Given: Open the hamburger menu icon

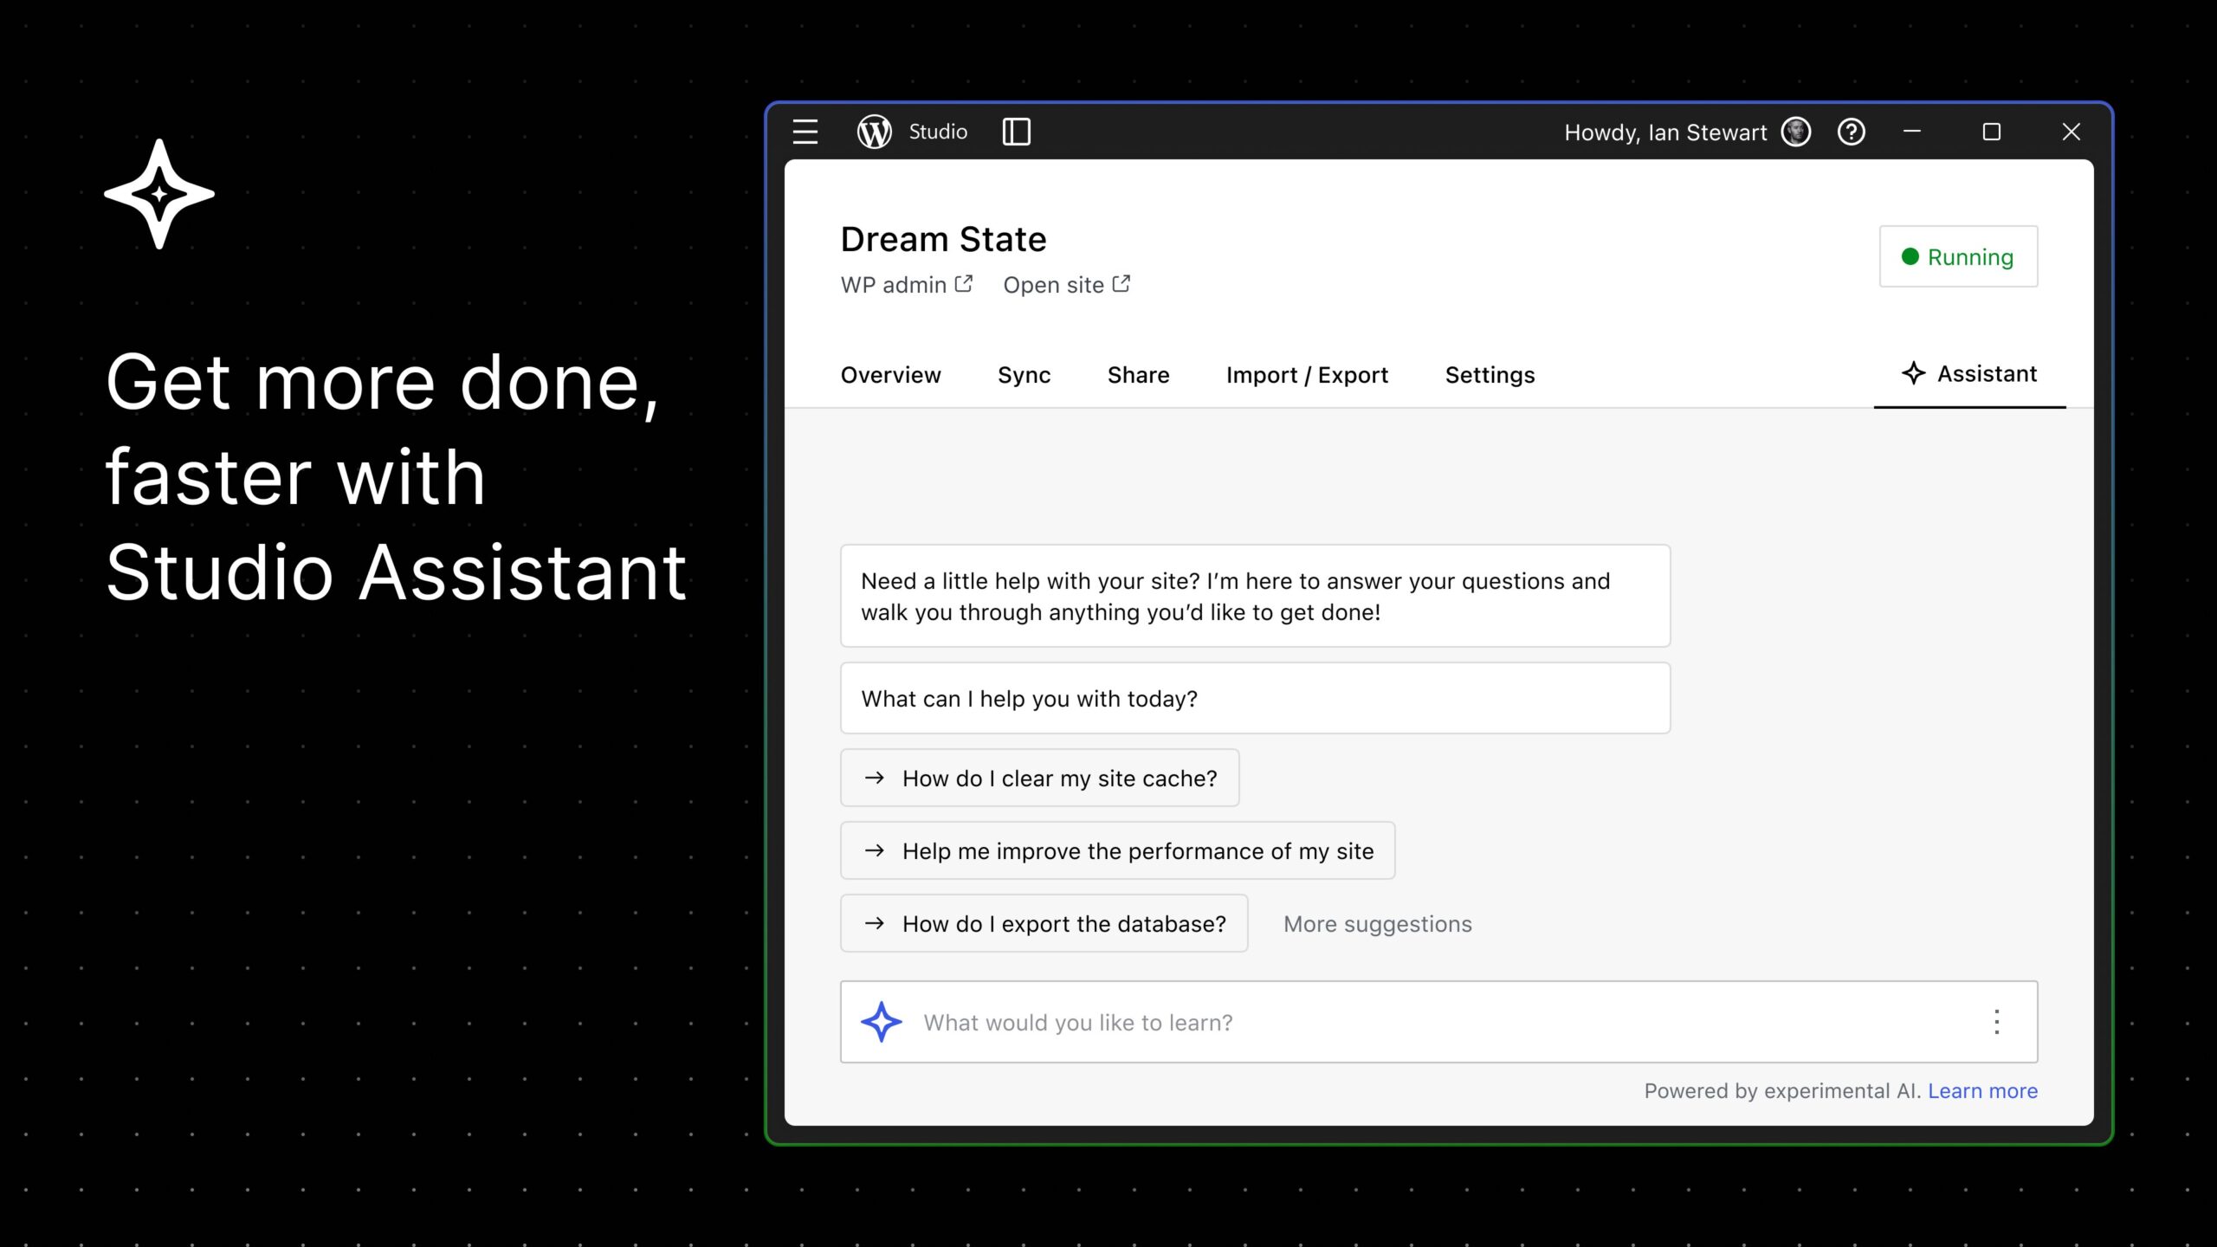Looking at the screenshot, I should pyautogui.click(x=805, y=132).
